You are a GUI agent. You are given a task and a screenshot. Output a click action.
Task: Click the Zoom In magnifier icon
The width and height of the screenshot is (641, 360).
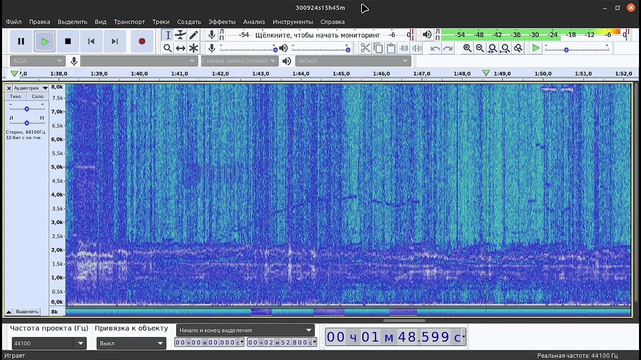(x=467, y=48)
